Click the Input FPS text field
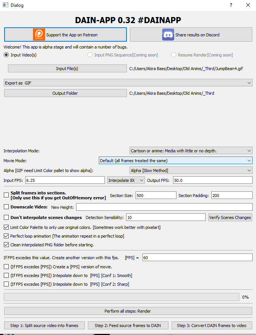This screenshot has width=256, height=335. (65, 180)
